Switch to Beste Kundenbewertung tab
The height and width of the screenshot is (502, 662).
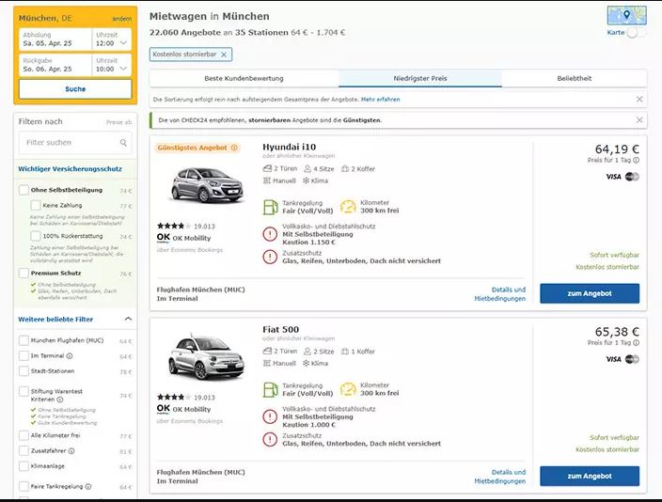click(x=244, y=79)
